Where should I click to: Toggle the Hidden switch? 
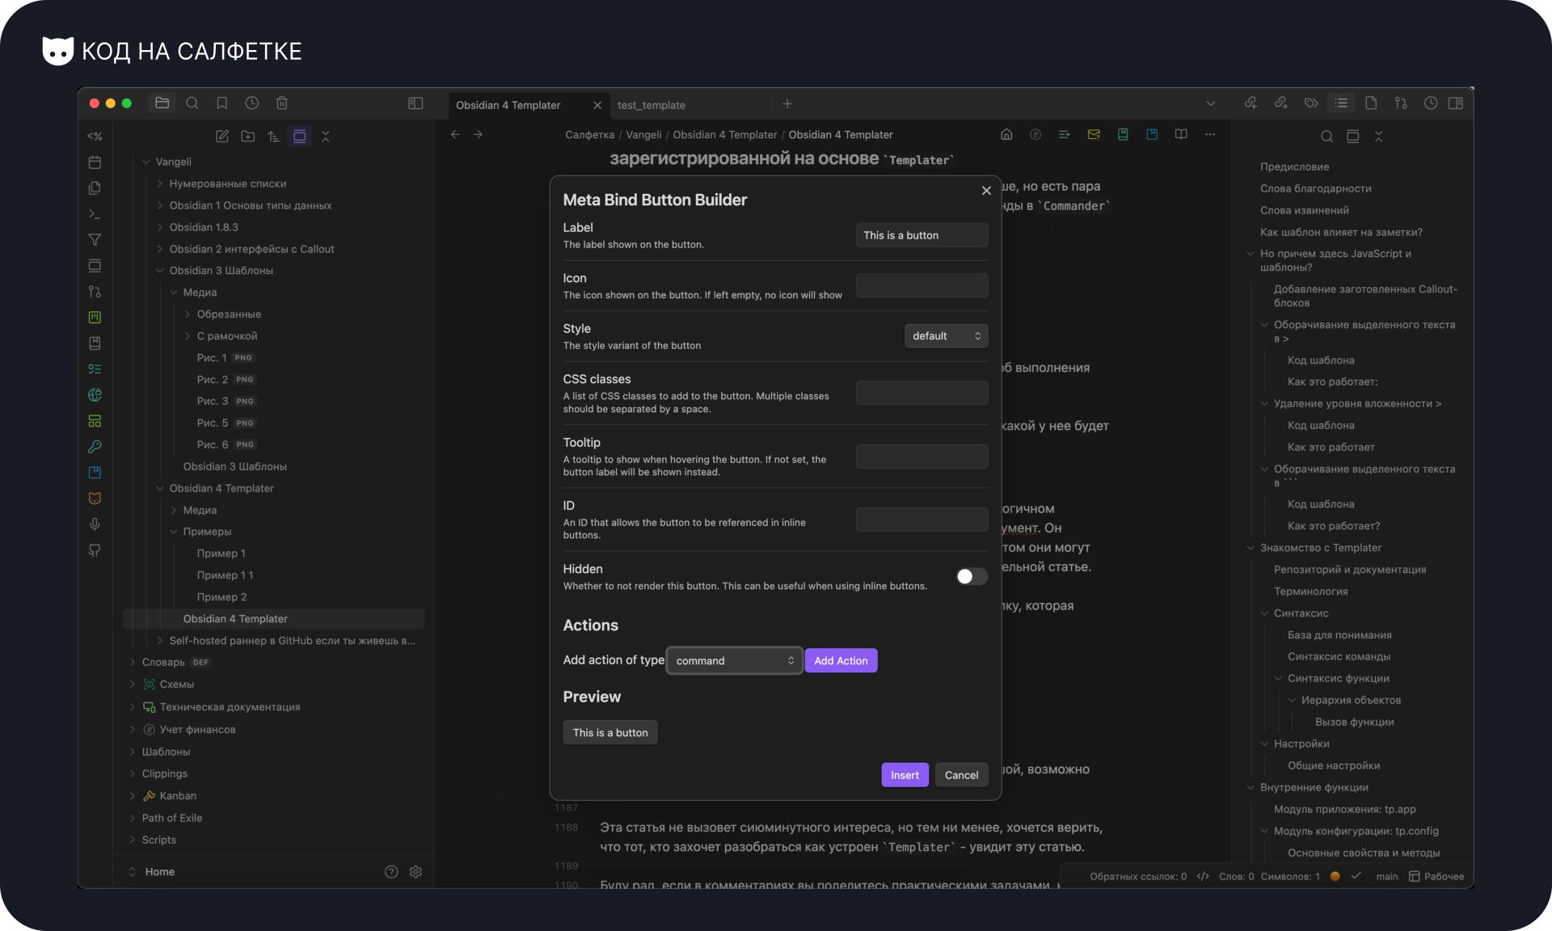pos(972,576)
